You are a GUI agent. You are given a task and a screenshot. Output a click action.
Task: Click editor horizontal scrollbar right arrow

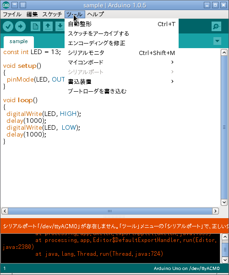216,211
